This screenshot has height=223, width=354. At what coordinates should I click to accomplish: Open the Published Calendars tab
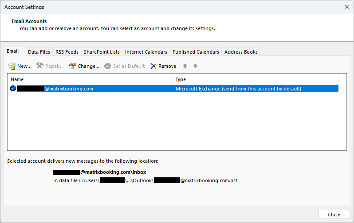click(196, 52)
